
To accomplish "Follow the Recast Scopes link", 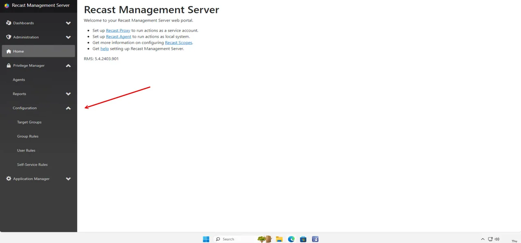I will pos(178,43).
